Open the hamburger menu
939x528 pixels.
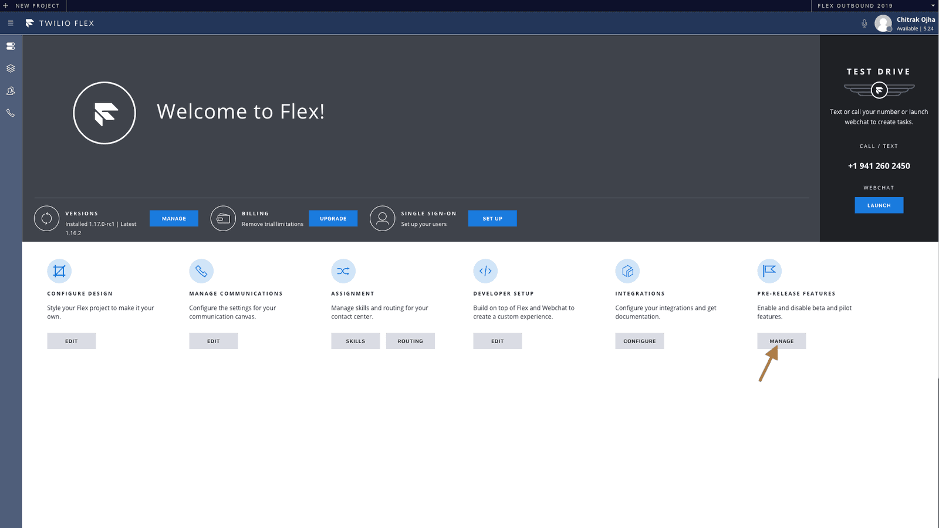click(x=10, y=23)
